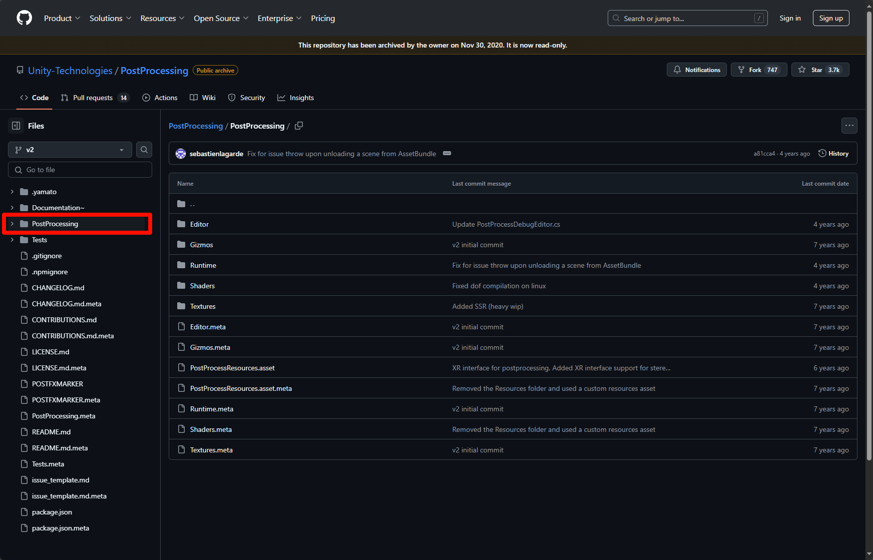
Task: Collapse the Files side panel icon
Action: point(16,126)
